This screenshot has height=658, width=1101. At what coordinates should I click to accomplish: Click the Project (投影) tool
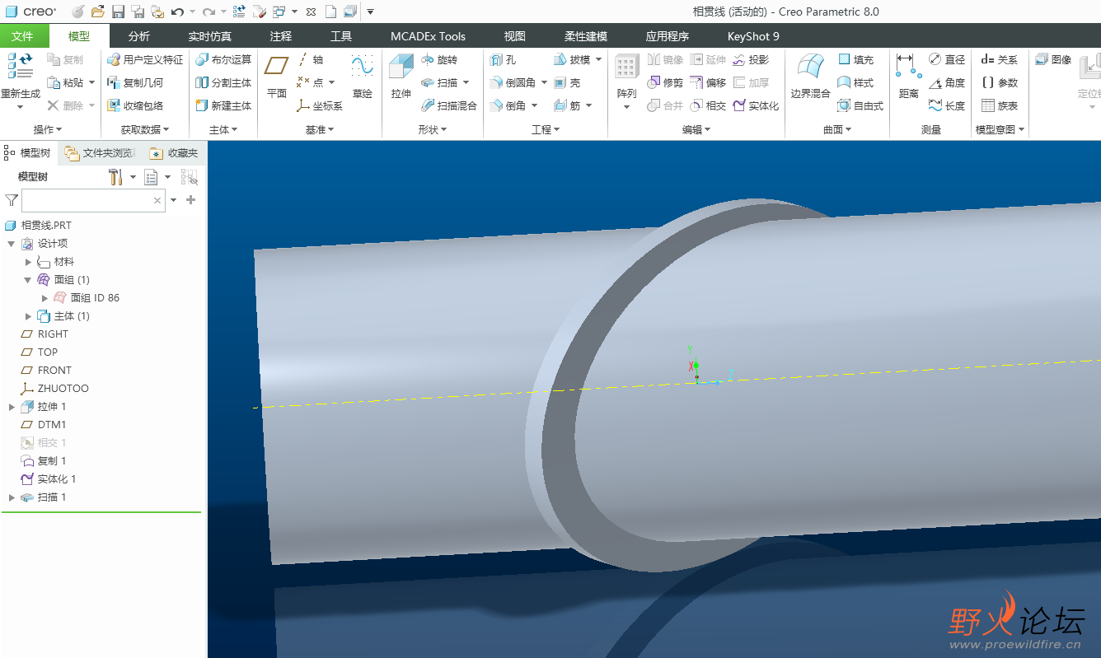pos(751,60)
